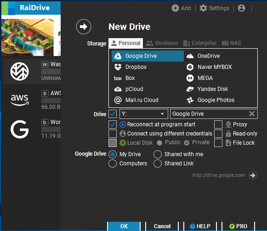
Task: Click the Google G drive icon in sidebar
Action: pyautogui.click(x=20, y=129)
